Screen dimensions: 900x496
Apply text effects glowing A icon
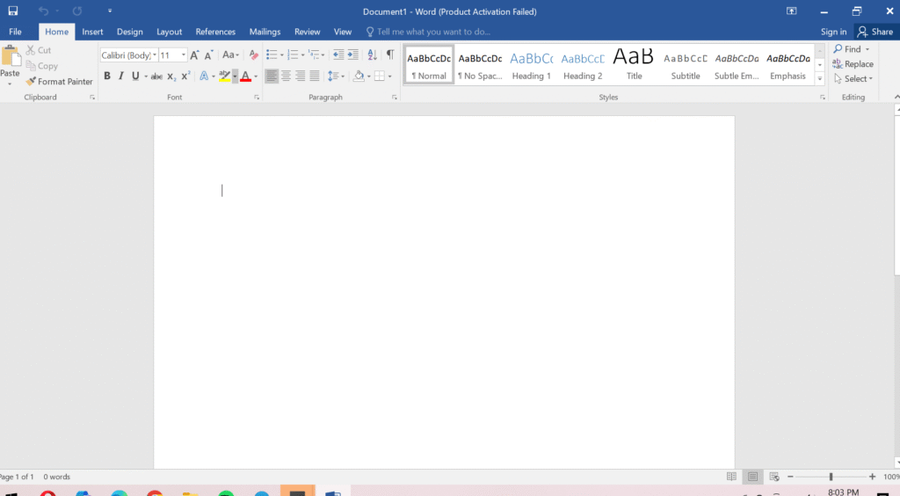204,76
